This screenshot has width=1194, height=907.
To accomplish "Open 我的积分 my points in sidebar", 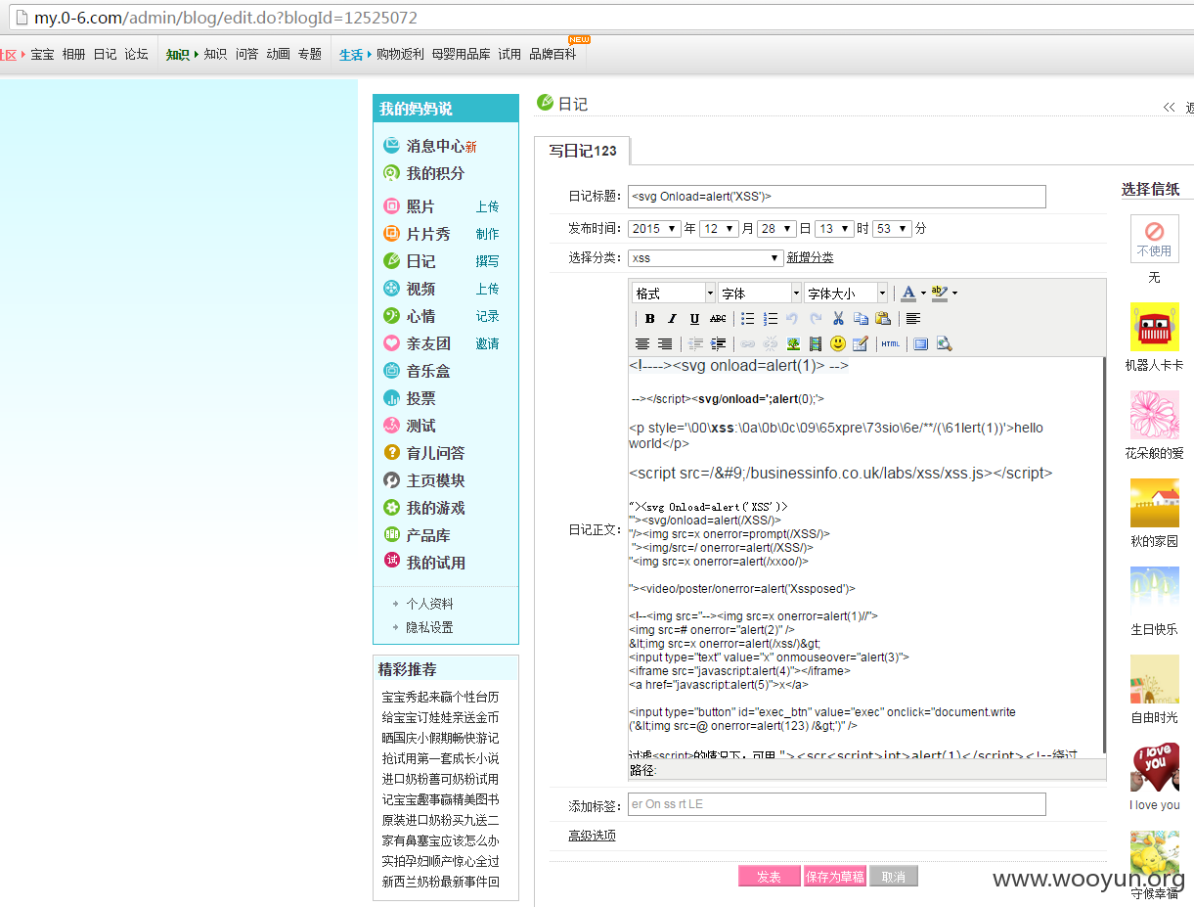I will coord(435,173).
